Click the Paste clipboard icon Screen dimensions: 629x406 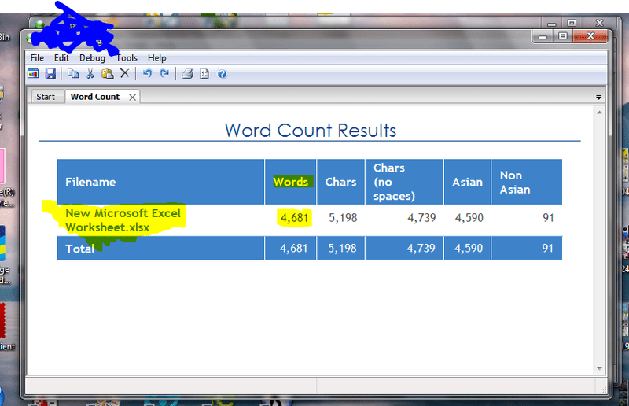(x=107, y=74)
